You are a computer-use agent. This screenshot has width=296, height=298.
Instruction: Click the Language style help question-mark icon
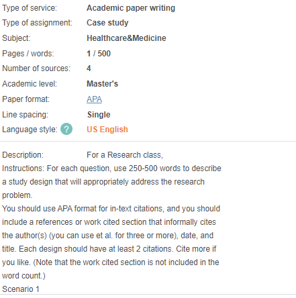(x=66, y=129)
